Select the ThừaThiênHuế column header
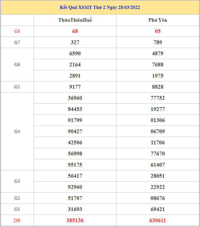 (75, 20)
